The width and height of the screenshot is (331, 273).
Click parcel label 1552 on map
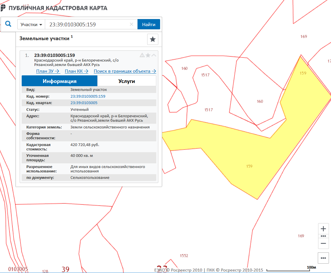(184, 256)
